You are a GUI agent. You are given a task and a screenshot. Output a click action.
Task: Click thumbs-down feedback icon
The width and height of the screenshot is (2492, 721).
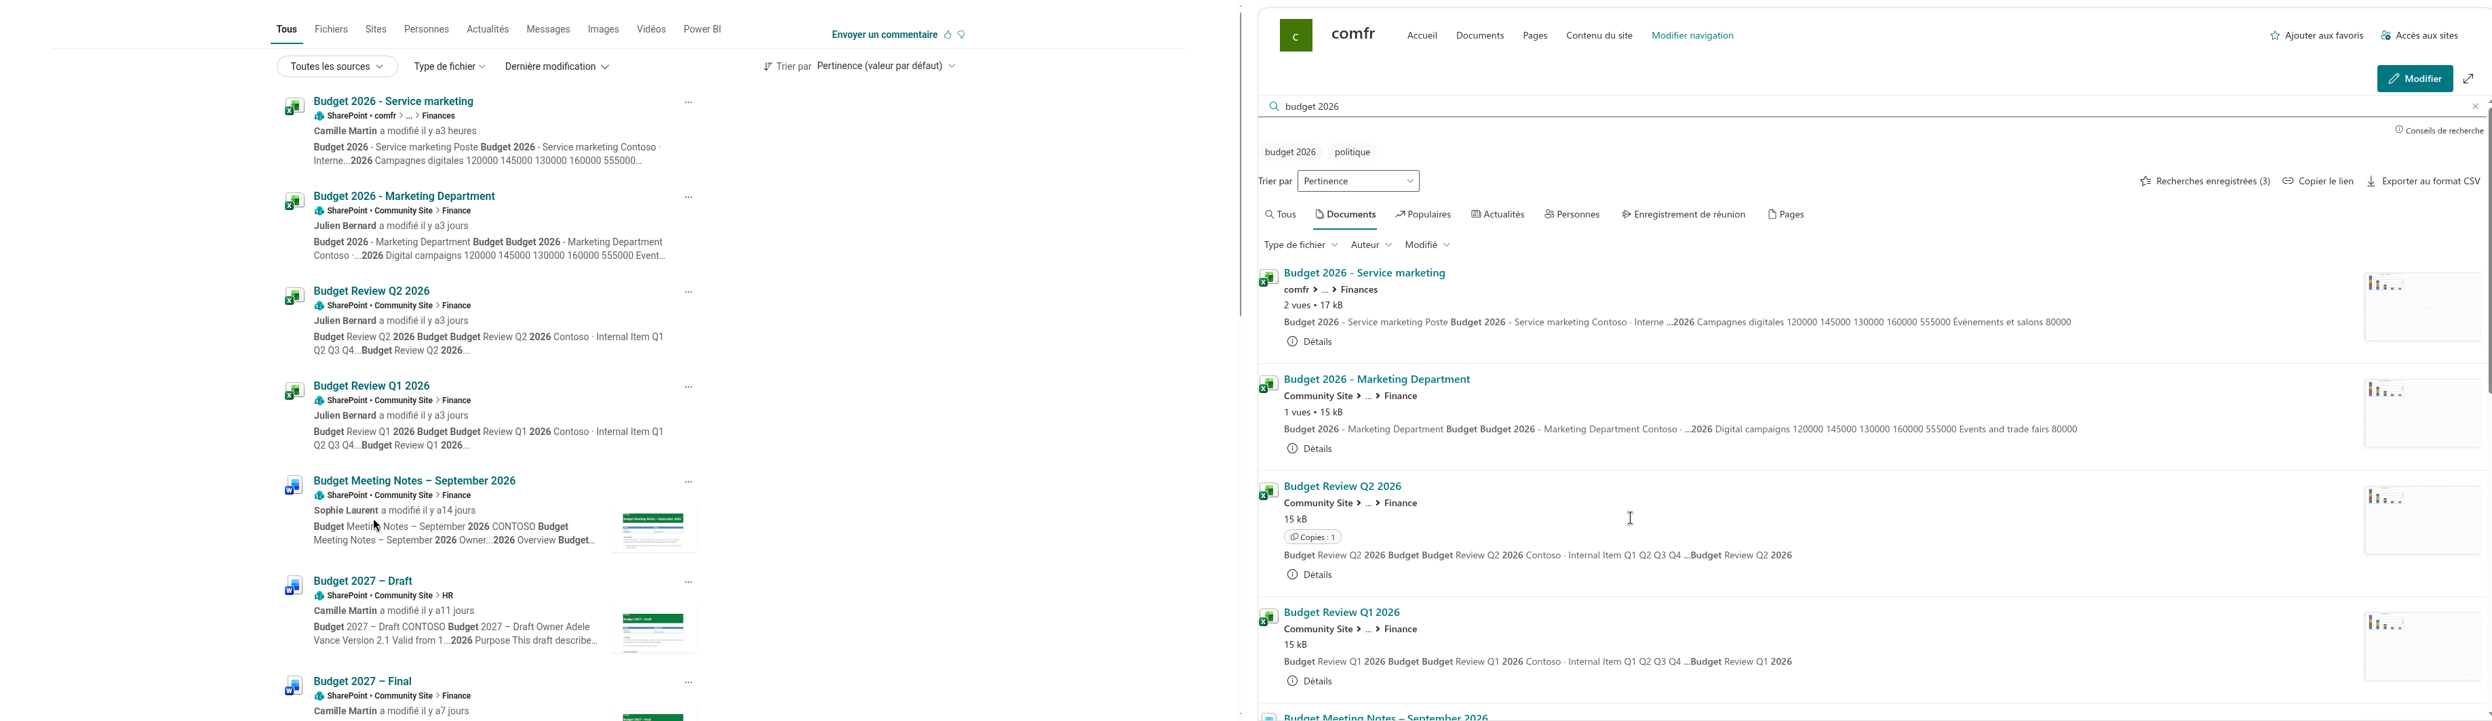(962, 35)
